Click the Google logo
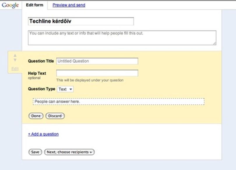This screenshot has height=170, width=236. pyautogui.click(x=10, y=5)
